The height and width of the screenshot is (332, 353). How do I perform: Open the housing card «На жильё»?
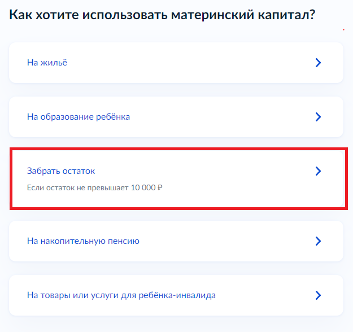176,63
